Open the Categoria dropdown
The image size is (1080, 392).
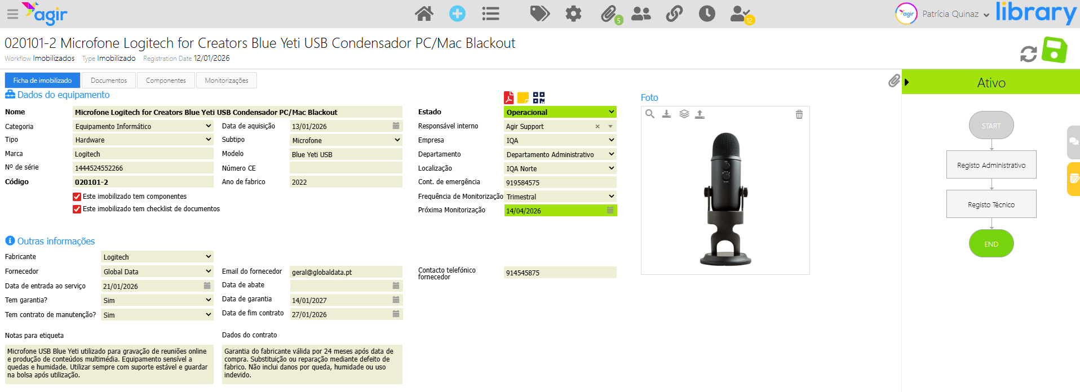[x=143, y=126]
